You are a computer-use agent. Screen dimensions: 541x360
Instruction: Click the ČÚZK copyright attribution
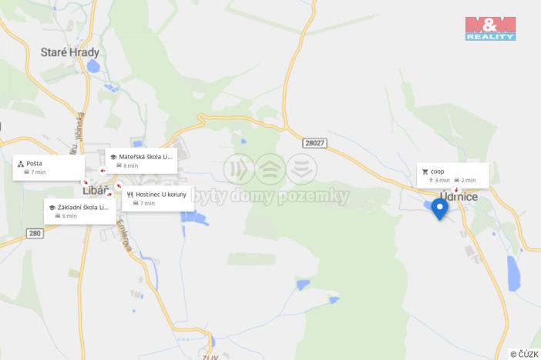[524, 354]
